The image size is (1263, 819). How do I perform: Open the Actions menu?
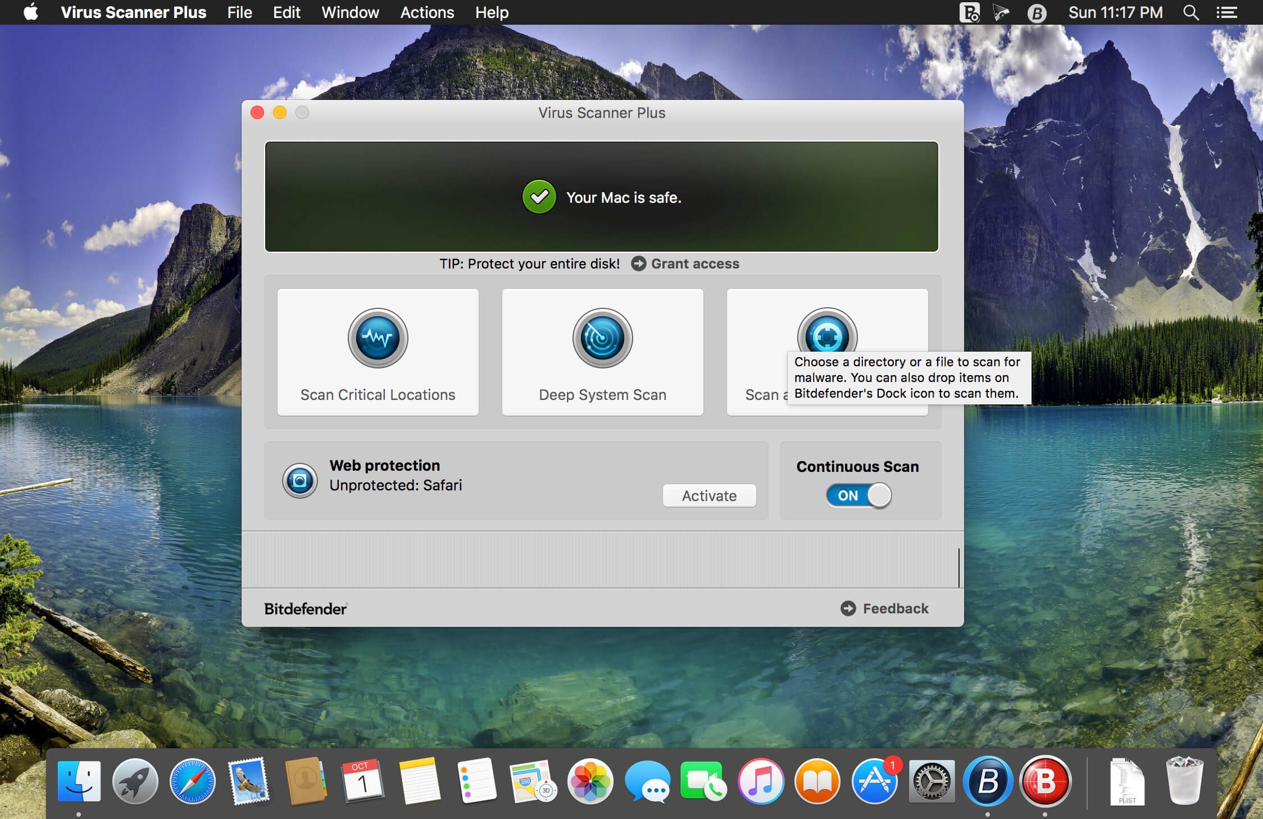pos(427,12)
